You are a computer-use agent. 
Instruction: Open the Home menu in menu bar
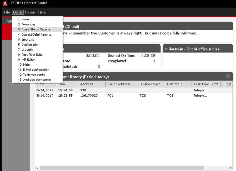(x=30, y=12)
